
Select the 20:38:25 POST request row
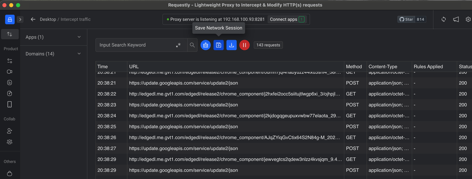click(x=284, y=126)
